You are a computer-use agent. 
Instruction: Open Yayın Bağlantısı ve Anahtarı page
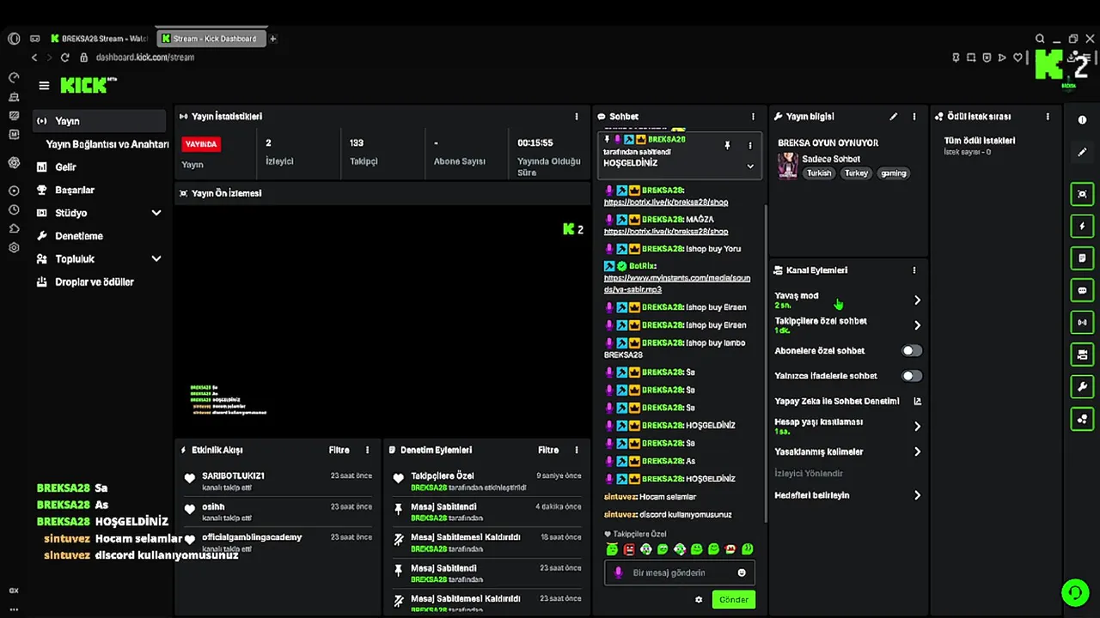(107, 144)
